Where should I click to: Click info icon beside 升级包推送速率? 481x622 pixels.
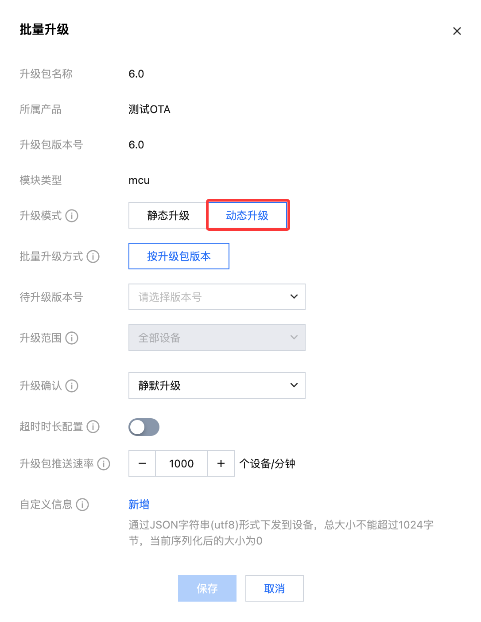[104, 464]
